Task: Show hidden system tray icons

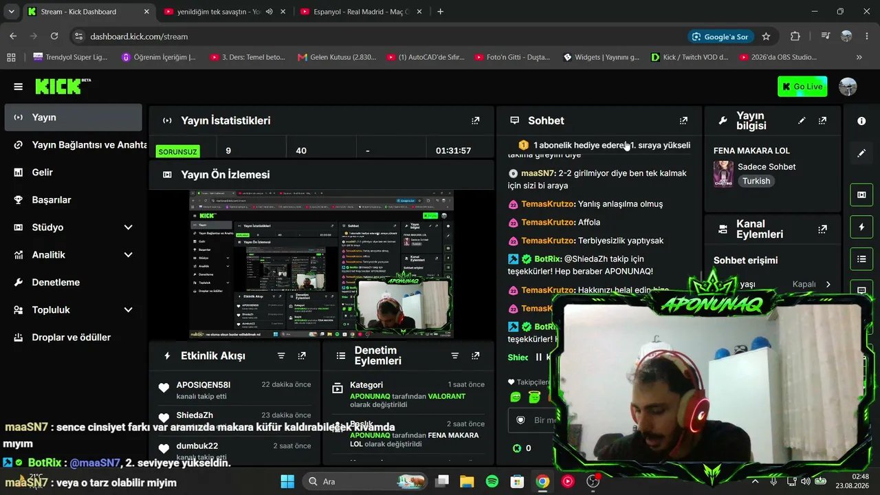Action: pyautogui.click(x=755, y=481)
